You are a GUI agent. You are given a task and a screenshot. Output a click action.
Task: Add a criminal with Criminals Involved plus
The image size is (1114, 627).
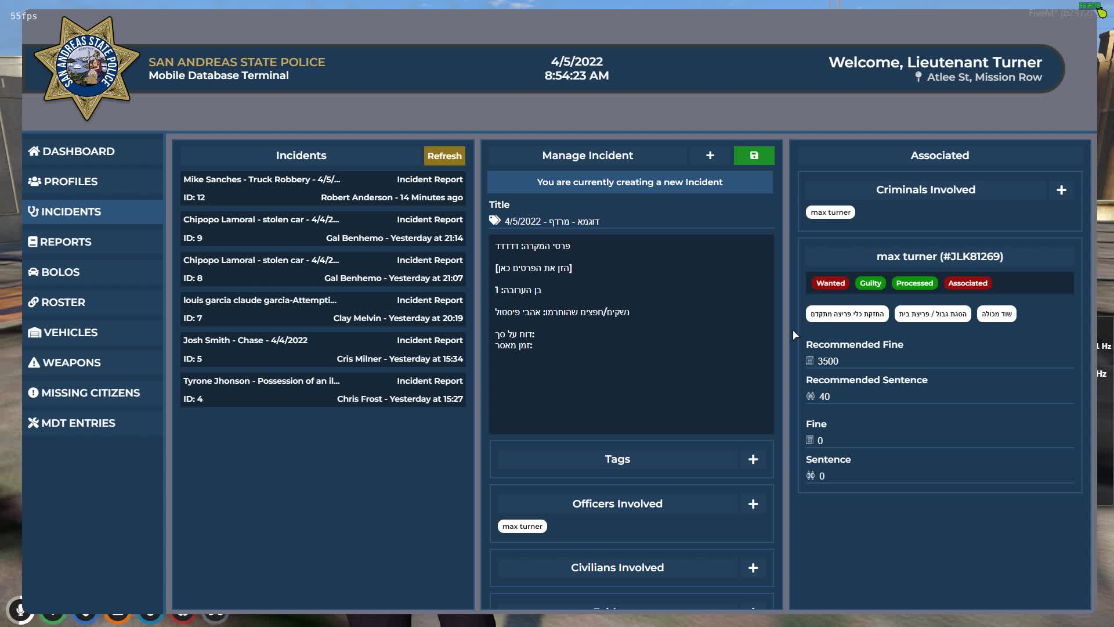click(x=1061, y=190)
